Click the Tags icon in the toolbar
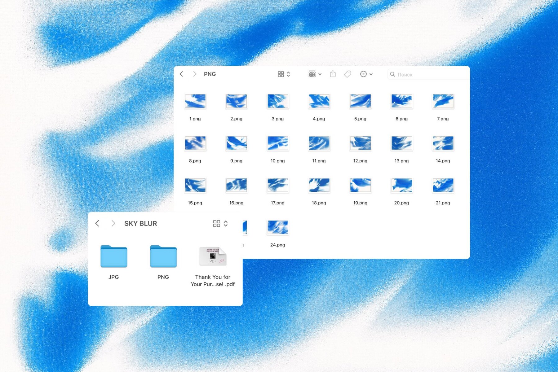Viewport: 558px width, 372px height. [348, 74]
